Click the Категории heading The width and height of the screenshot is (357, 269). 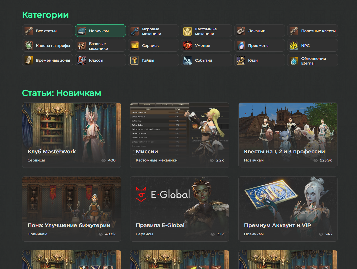(x=45, y=15)
